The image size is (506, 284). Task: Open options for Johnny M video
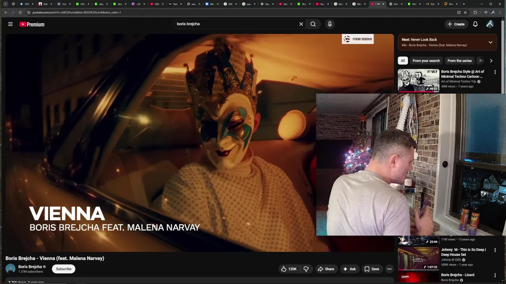[x=495, y=250]
